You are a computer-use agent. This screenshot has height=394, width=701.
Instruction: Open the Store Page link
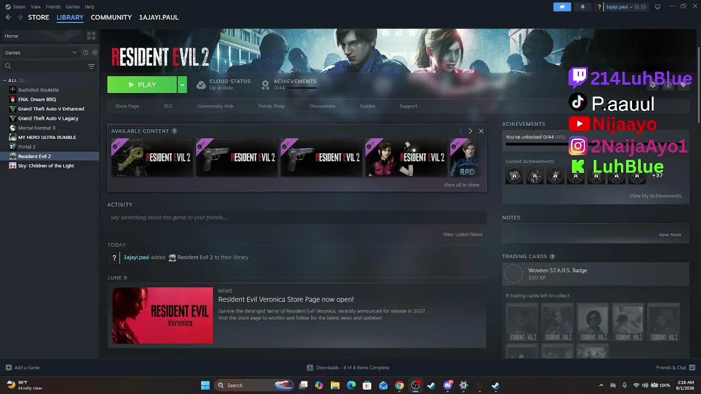coord(127,106)
